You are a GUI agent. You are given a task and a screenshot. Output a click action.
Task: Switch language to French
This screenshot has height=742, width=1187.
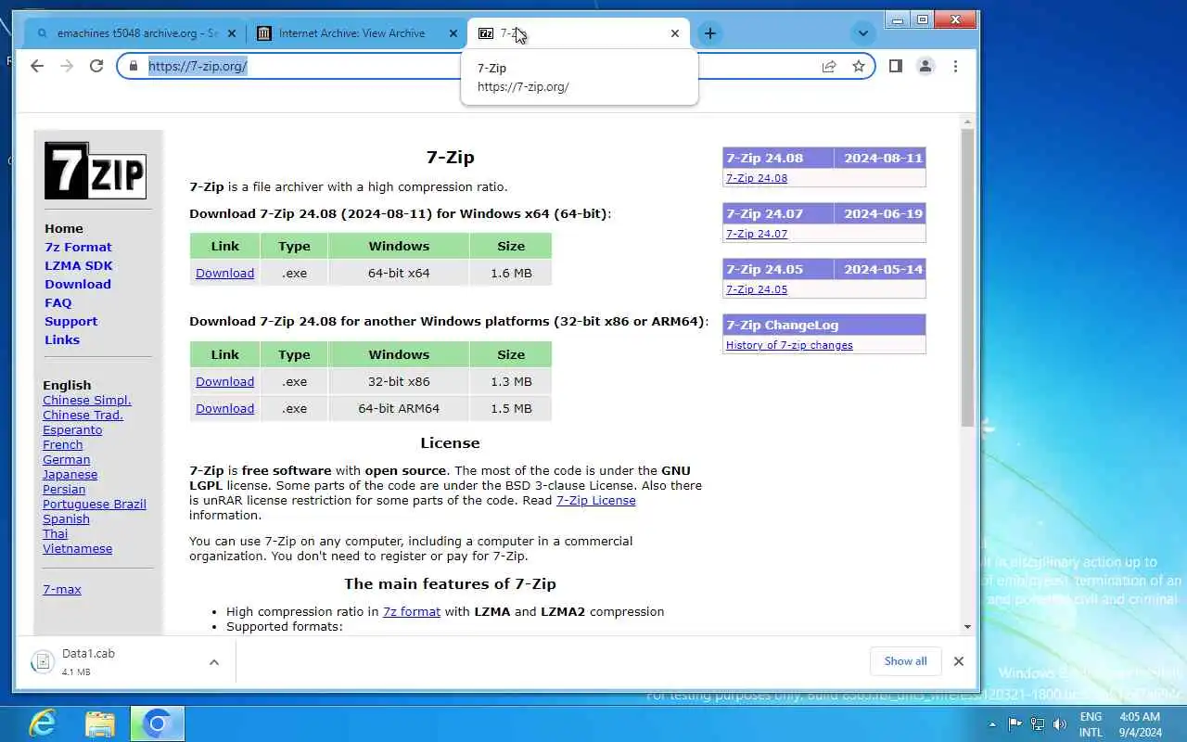pos(62,444)
